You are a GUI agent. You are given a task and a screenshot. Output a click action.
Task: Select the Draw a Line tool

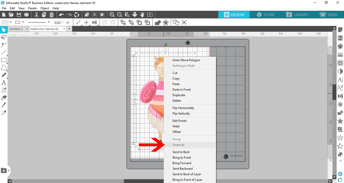point(4,53)
